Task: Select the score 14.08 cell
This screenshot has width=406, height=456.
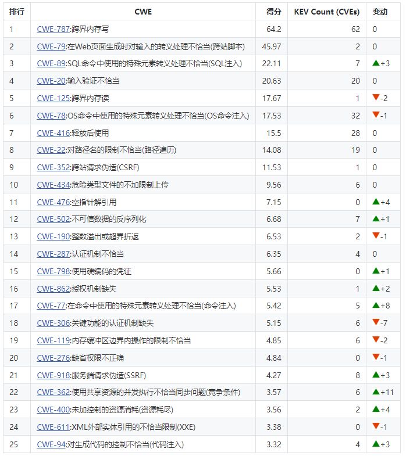Action: pyautogui.click(x=272, y=150)
